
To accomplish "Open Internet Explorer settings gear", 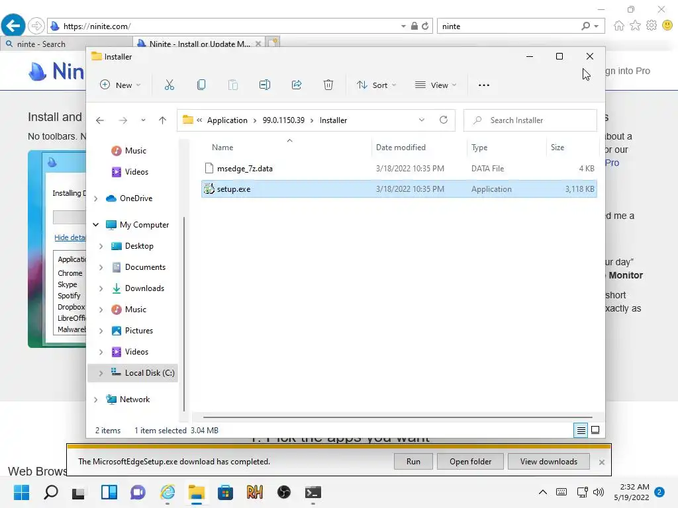I will 652,26.
